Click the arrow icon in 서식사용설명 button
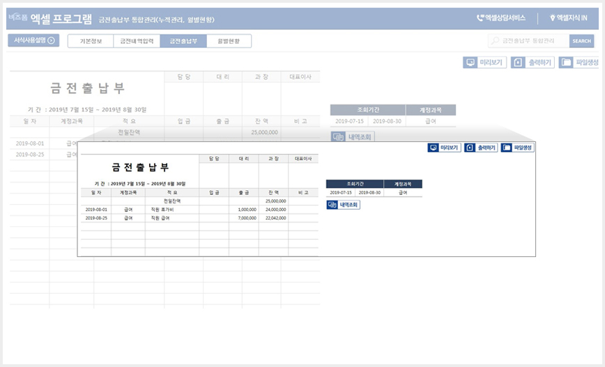The image size is (605, 367). 52,40
